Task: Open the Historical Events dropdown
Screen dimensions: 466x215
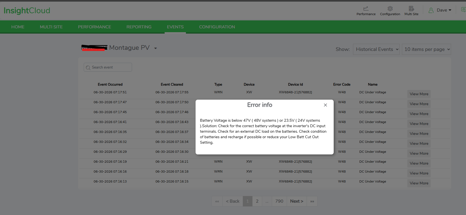Action: [x=376, y=49]
